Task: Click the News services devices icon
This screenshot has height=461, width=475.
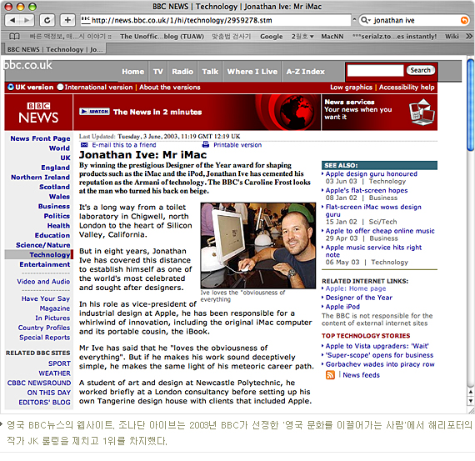Action: pos(422,112)
